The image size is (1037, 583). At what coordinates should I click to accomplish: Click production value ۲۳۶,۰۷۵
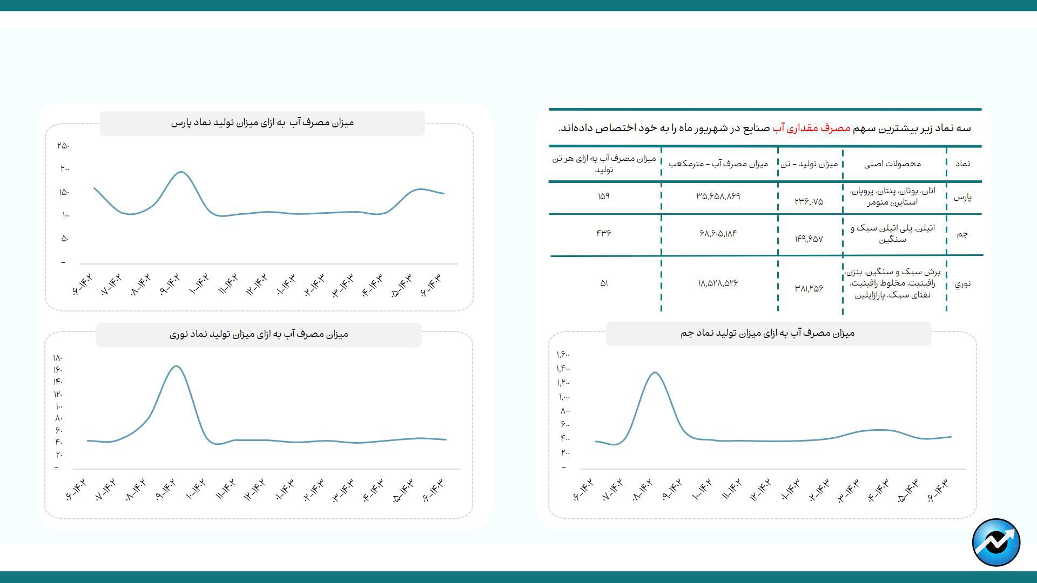(x=809, y=201)
